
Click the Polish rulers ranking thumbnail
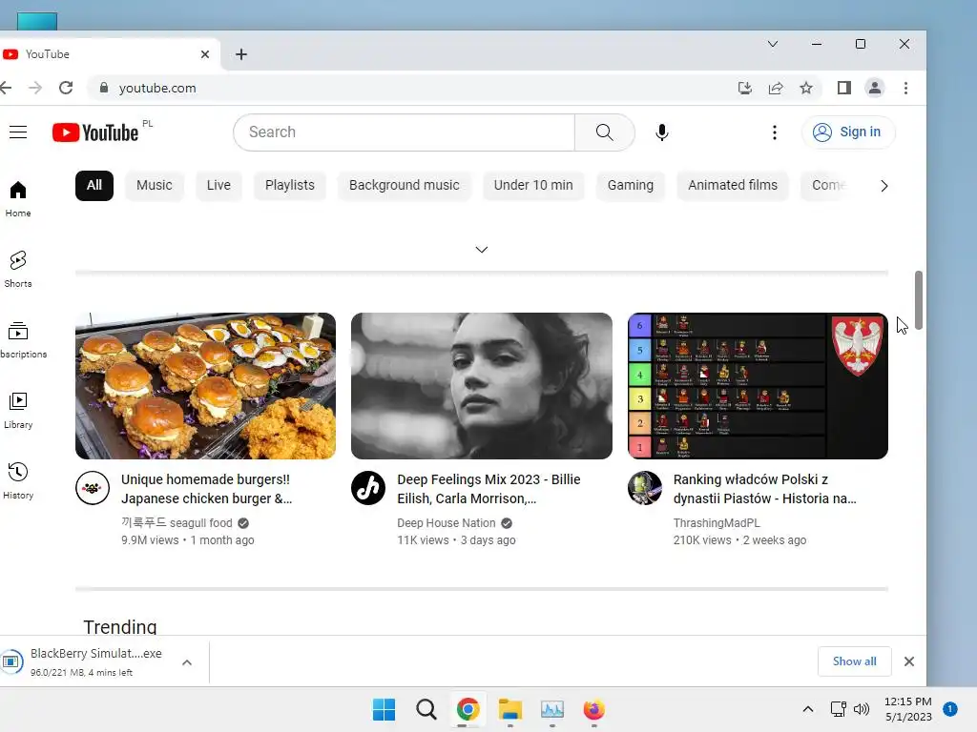pyautogui.click(x=758, y=386)
